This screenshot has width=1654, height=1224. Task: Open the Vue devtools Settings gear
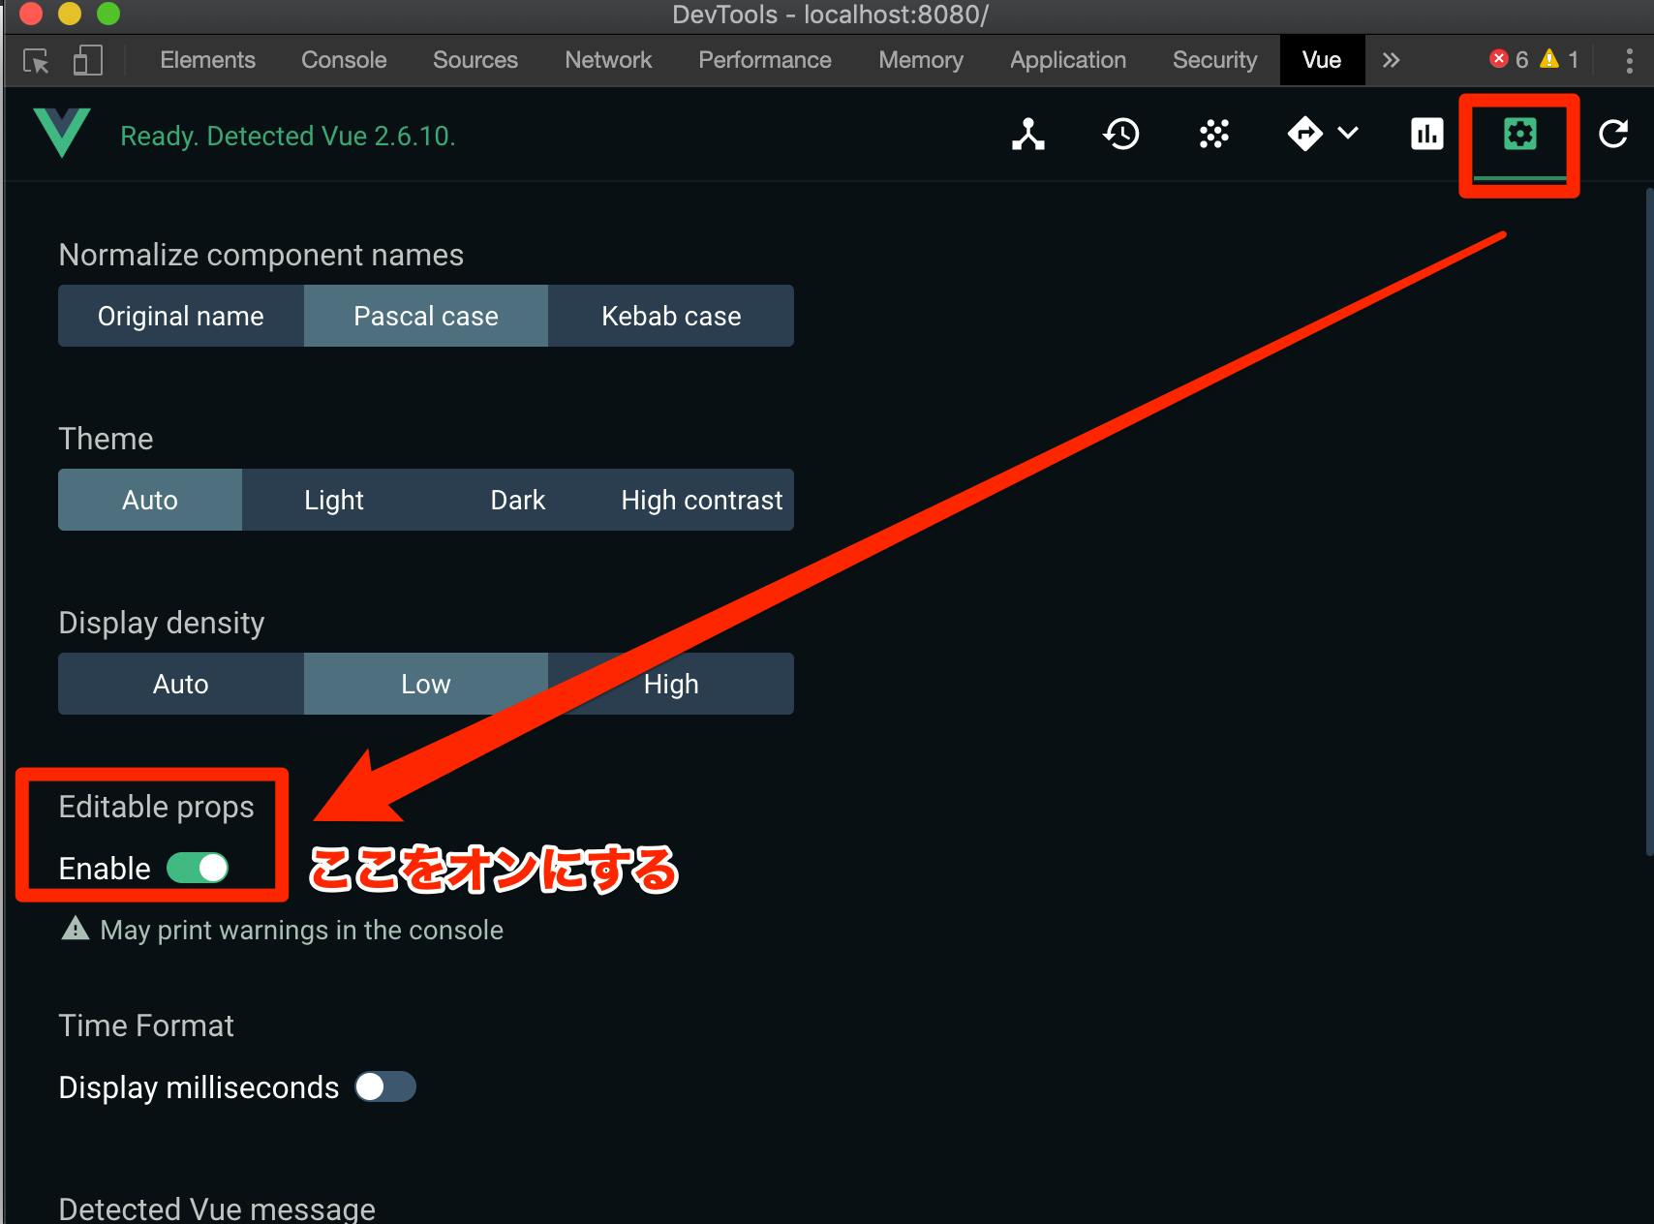(1519, 134)
